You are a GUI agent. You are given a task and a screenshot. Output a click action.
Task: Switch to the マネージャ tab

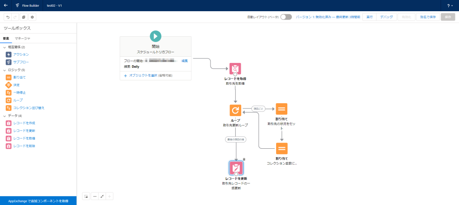tap(22, 38)
